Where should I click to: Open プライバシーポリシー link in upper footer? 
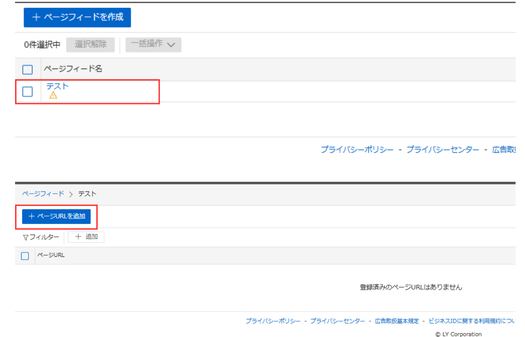357,149
